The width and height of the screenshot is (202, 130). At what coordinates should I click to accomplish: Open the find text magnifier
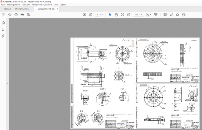(x=29, y=15)
